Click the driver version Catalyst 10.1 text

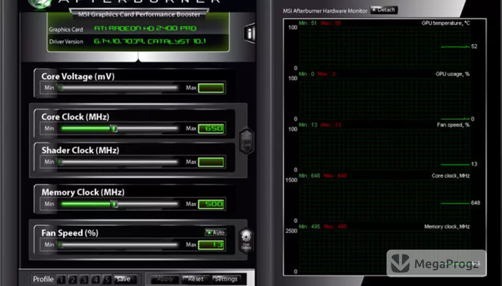coord(150,41)
